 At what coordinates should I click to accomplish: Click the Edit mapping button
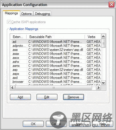click(47, 97)
